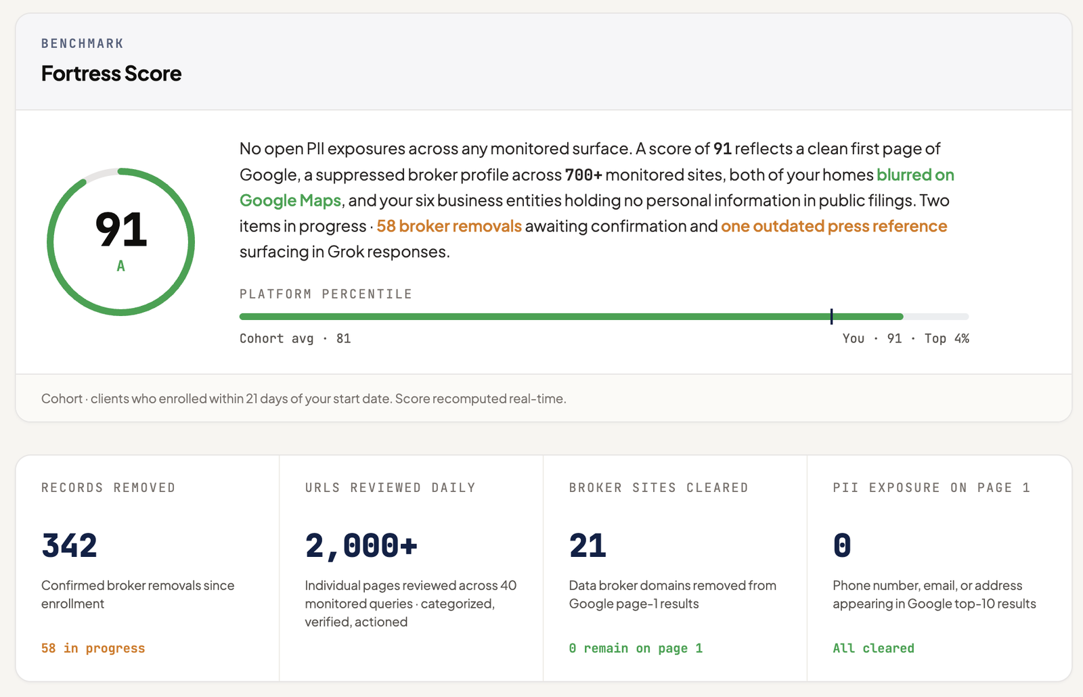This screenshot has height=697, width=1083.
Task: Click the 'URLS REVIEWED DAILY' label
Action: (391, 488)
